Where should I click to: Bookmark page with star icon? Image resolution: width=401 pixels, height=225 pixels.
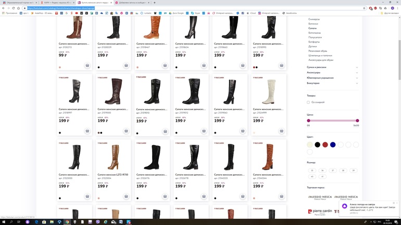coord(364,8)
